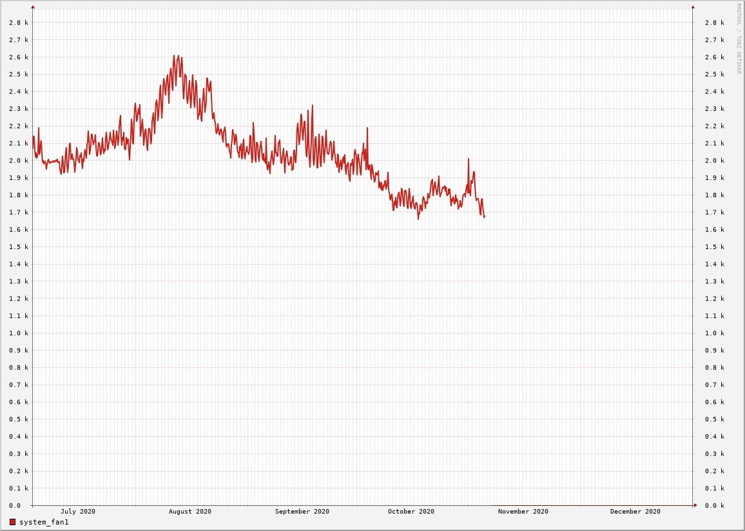The width and height of the screenshot is (745, 531).
Task: Click the 1.7 k label on right axis
Action: click(715, 212)
